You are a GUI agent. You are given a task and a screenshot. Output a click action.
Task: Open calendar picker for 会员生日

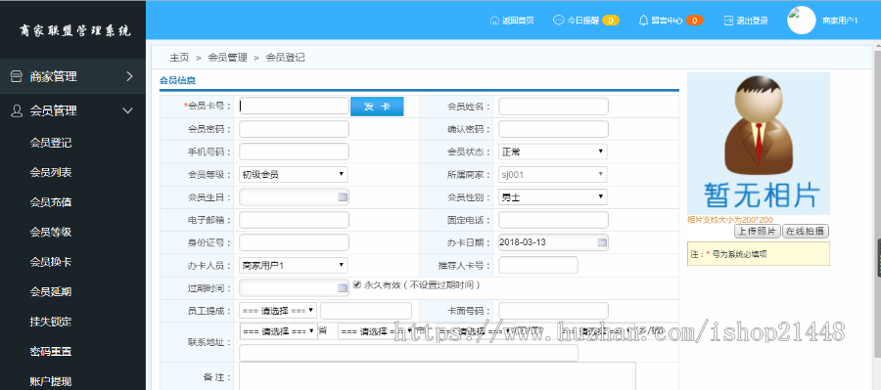tap(343, 197)
